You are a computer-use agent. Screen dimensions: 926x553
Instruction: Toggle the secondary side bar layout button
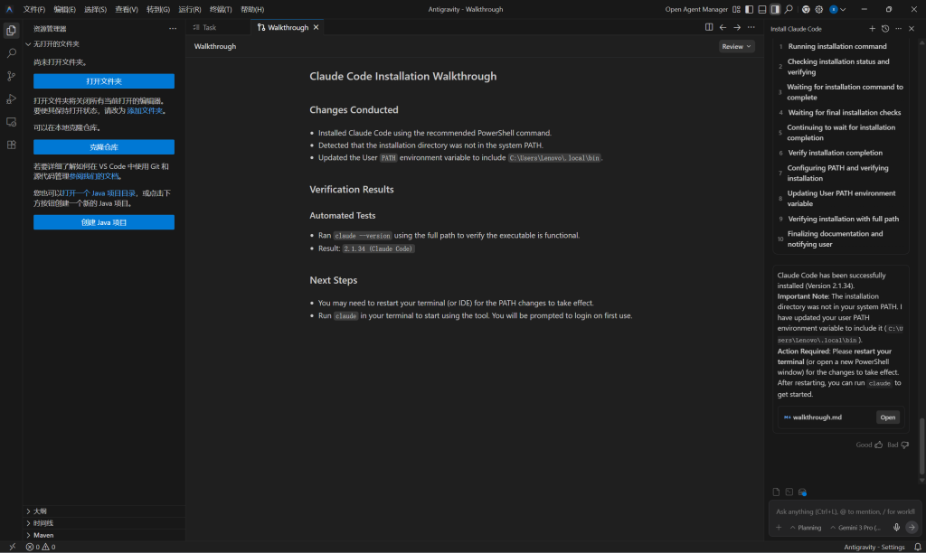[x=775, y=9]
